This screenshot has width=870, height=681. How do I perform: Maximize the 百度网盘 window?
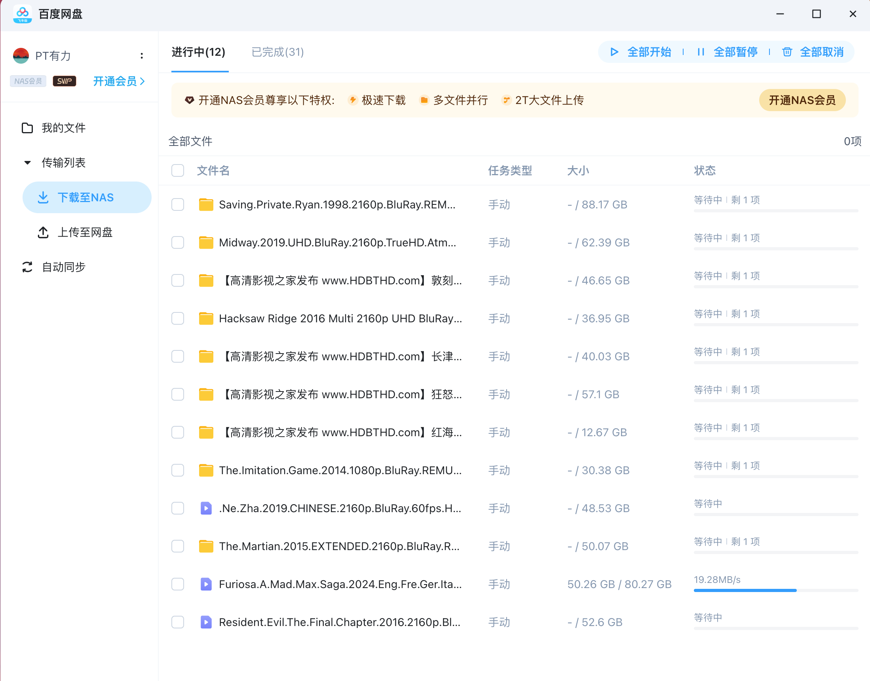[x=817, y=14]
